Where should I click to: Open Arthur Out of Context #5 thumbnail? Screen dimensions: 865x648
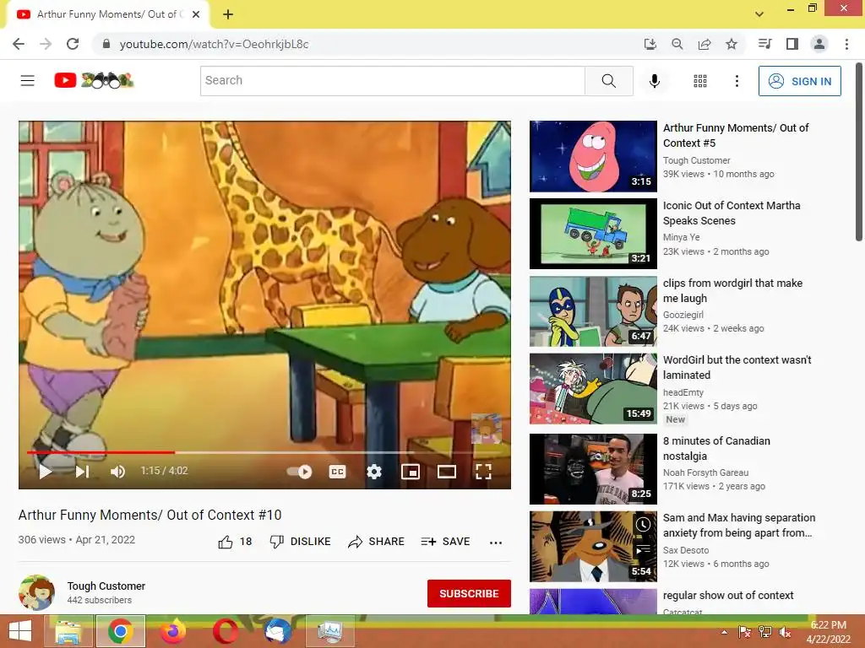(x=593, y=156)
